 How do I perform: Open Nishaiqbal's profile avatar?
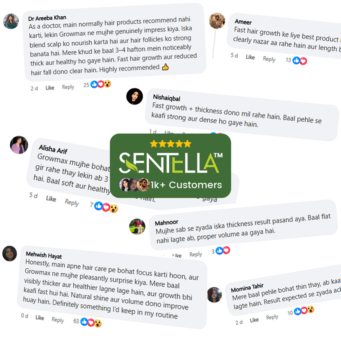[x=135, y=97]
